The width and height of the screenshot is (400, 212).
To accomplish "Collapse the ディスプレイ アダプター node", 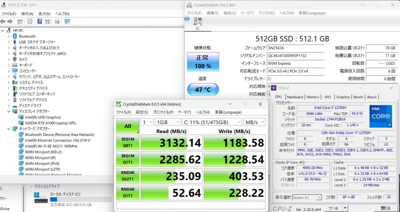I will [x=9, y=111].
